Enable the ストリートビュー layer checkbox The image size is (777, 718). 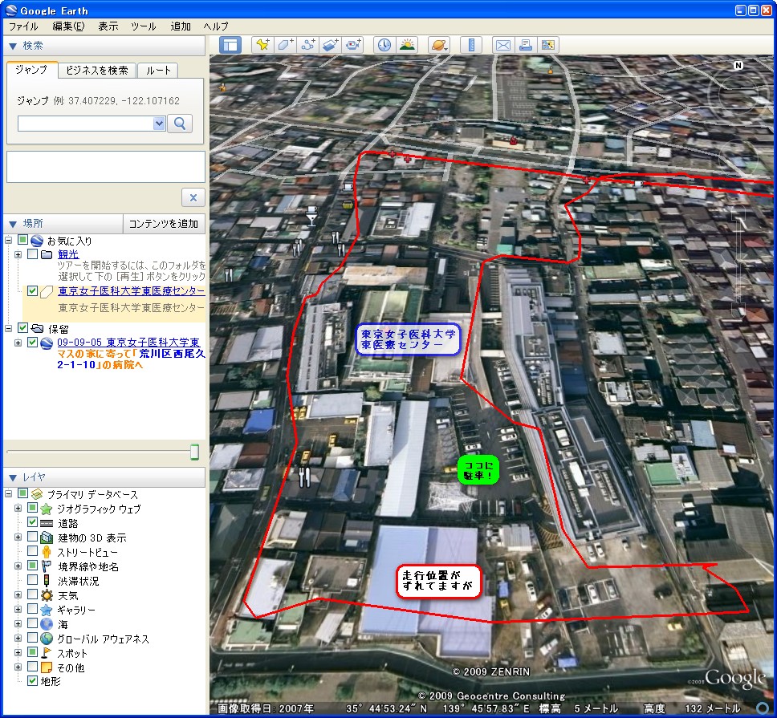(33, 552)
